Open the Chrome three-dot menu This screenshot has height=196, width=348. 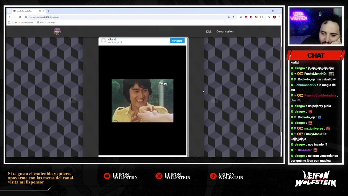pos(279,17)
